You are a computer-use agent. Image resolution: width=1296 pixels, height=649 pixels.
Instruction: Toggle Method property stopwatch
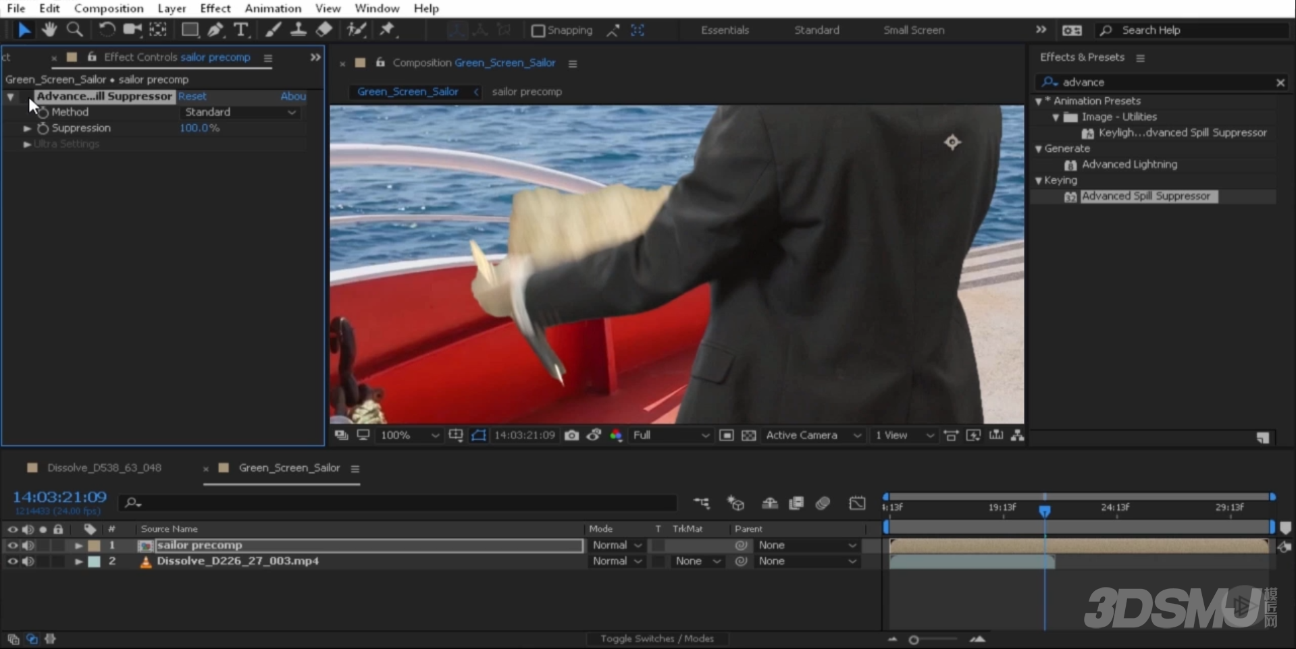[43, 112]
